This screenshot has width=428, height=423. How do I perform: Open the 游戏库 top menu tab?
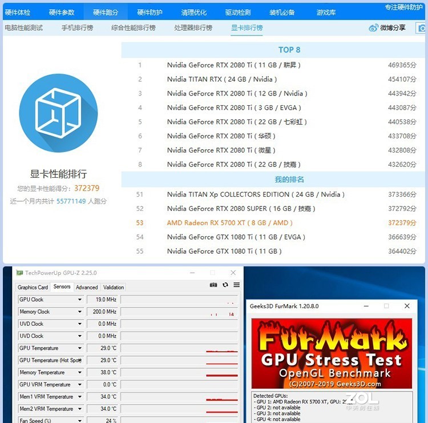click(326, 13)
